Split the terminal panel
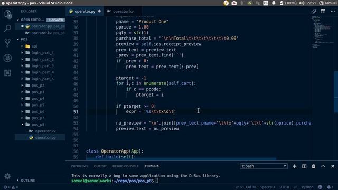The height and width of the screenshot is (190, 338). (304, 166)
